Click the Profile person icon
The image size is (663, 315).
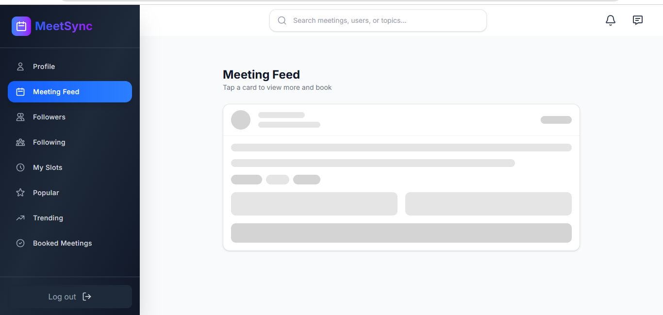click(20, 66)
